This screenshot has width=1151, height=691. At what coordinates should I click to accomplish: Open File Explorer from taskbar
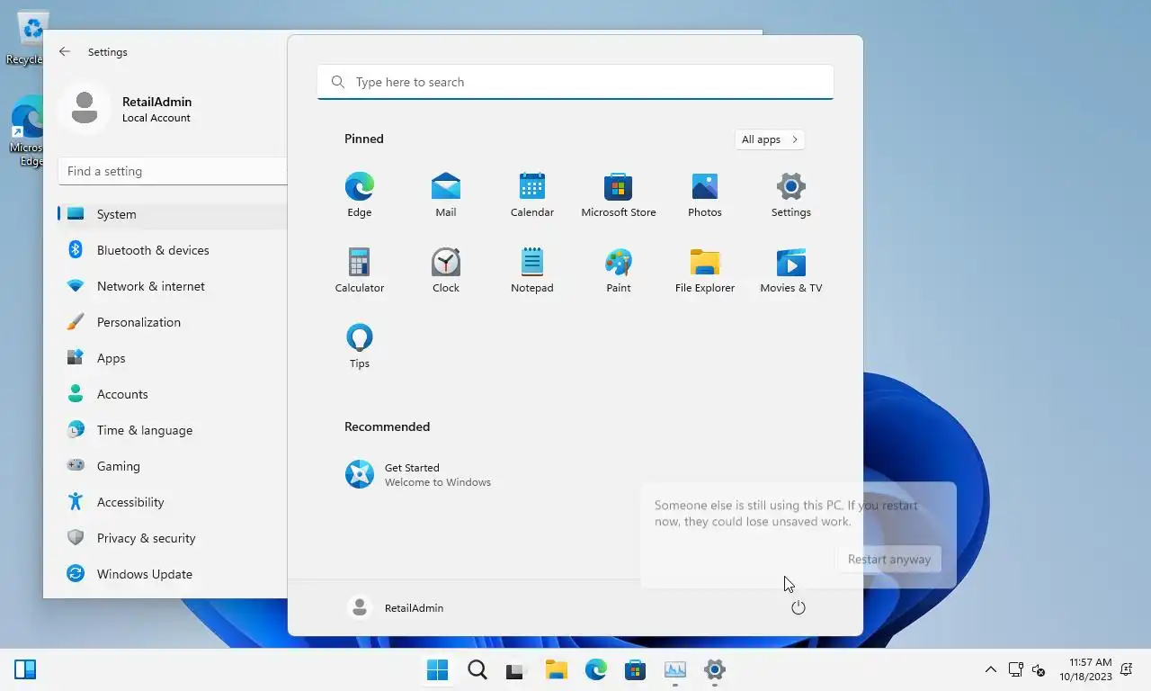click(557, 669)
